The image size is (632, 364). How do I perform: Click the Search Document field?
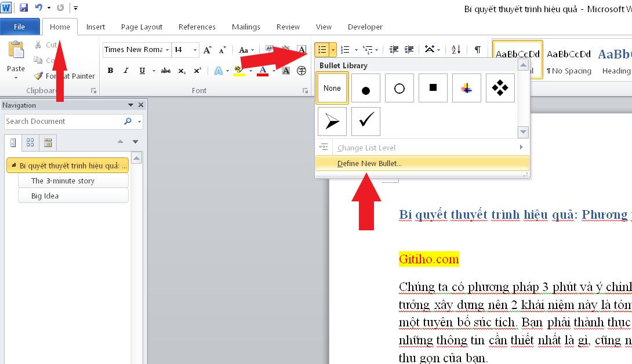pos(63,122)
